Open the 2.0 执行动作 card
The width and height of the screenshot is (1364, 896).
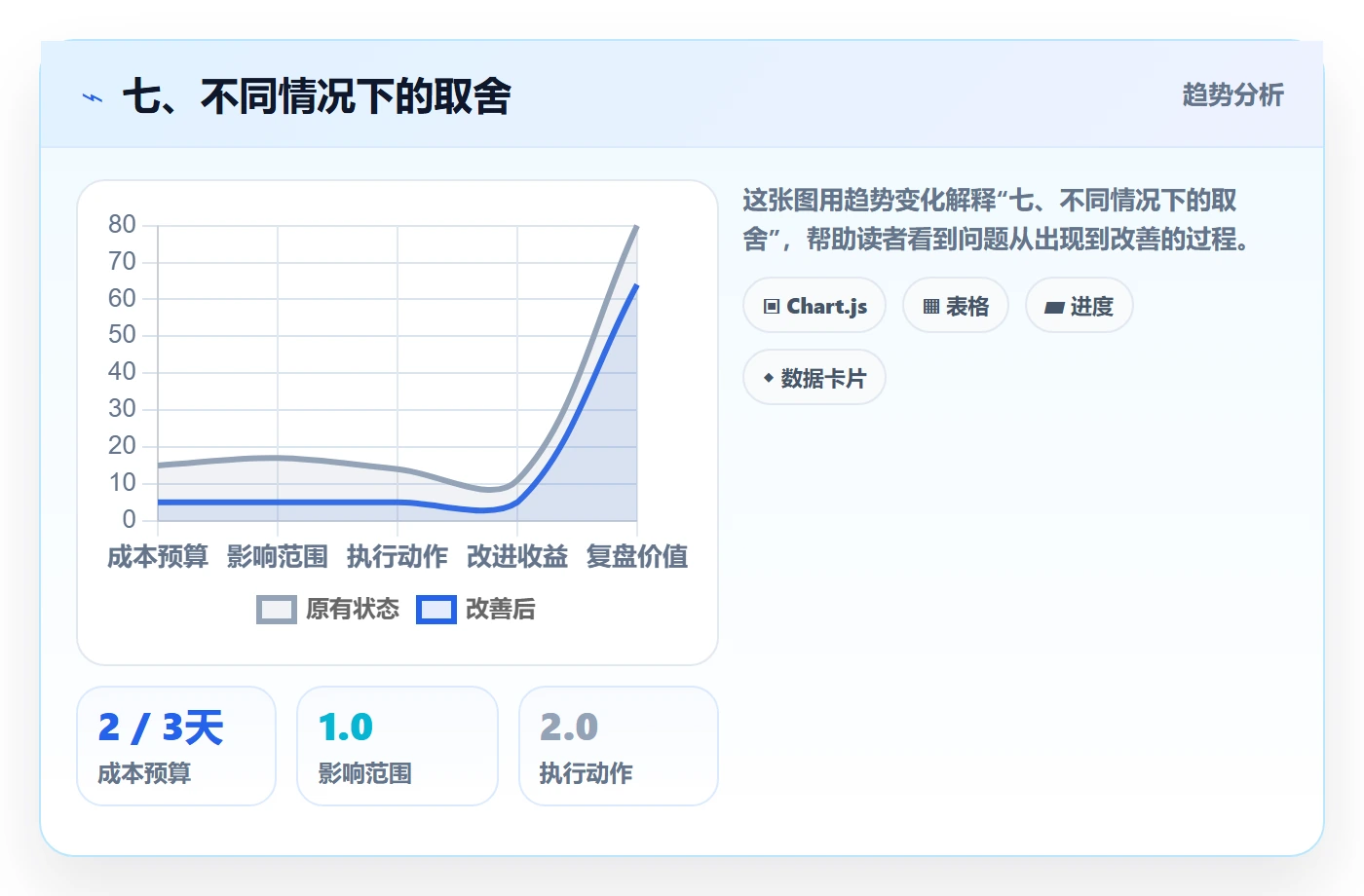click(x=619, y=746)
